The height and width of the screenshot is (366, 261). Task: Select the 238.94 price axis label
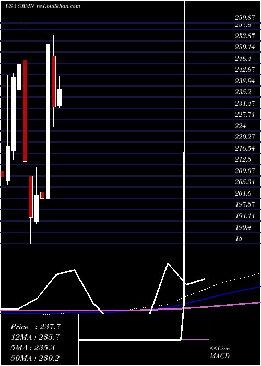click(245, 81)
